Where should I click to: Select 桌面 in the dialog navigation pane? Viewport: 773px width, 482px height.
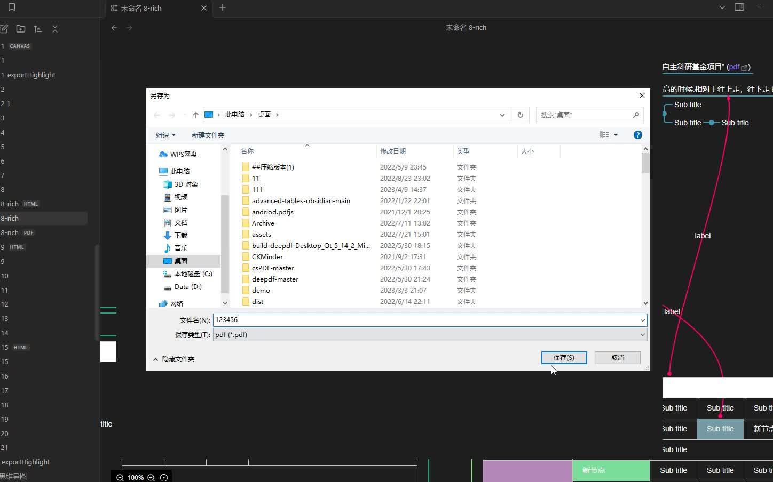click(x=180, y=261)
